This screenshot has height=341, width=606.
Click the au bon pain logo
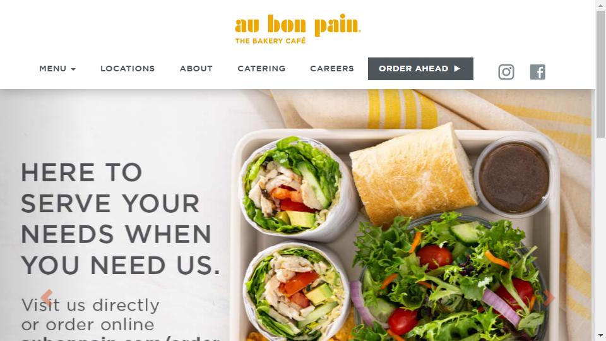coord(297,29)
